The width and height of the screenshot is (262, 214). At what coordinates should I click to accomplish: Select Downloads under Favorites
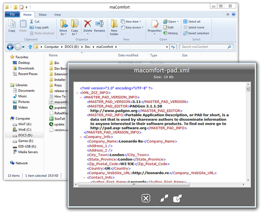point(23,68)
